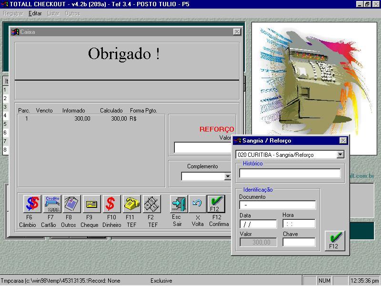381x286 pixels.
Task: Click the Documento input field
Action: [278, 205]
